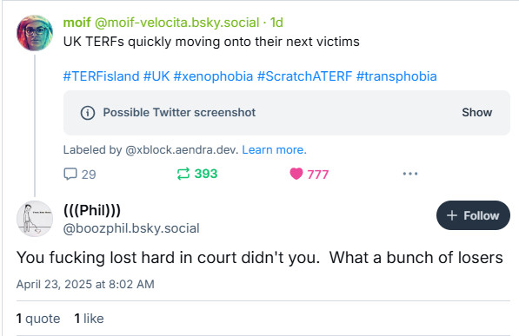Viewport: 519px width, 336px height.
Task: Click the green repost arrows icon
Action: click(x=183, y=174)
